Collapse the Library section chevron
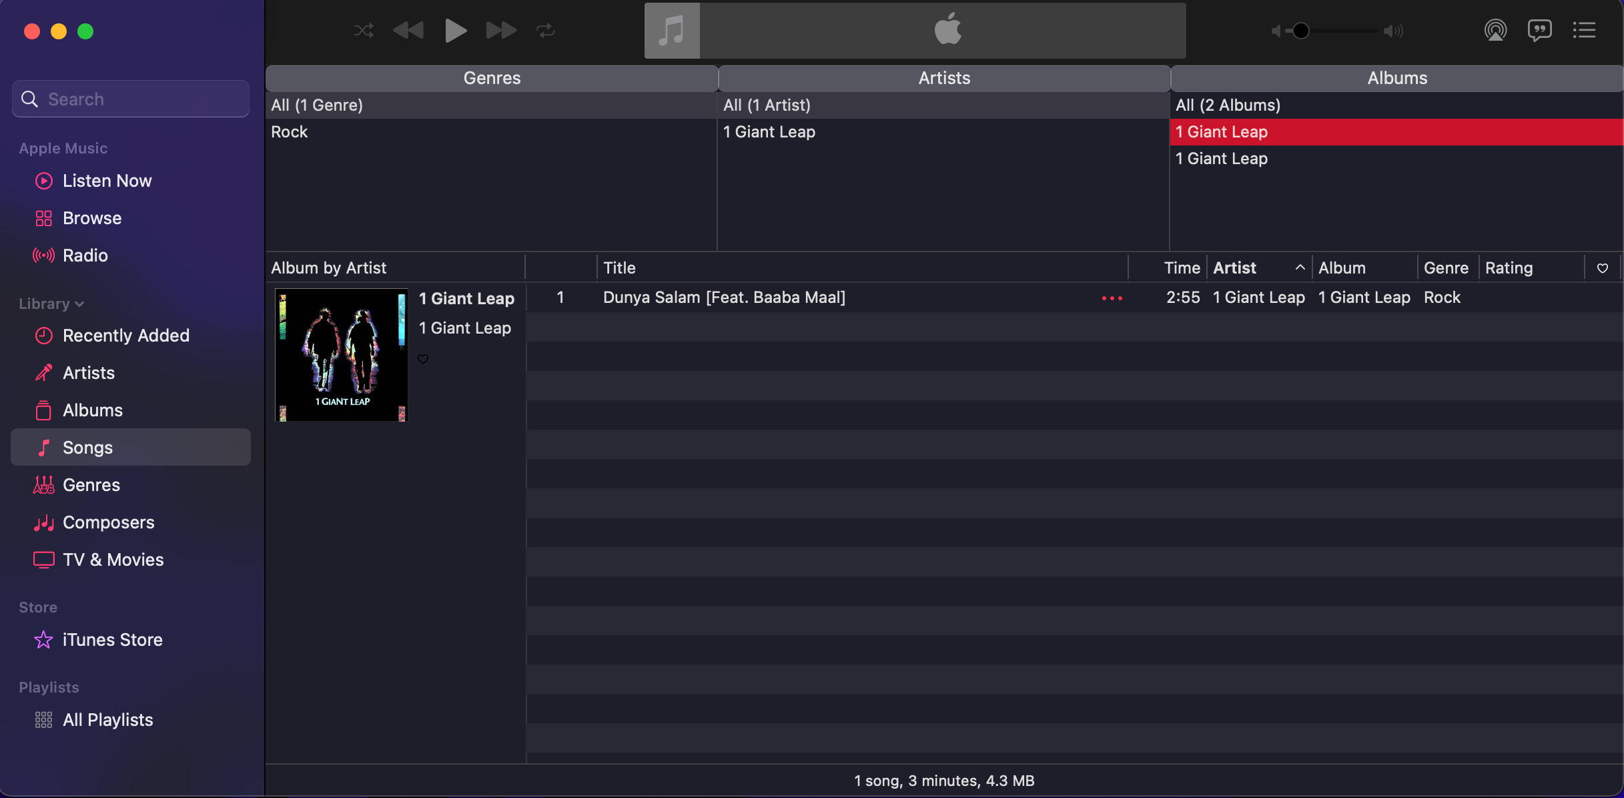Screen dimensions: 1624x798 click(80, 304)
